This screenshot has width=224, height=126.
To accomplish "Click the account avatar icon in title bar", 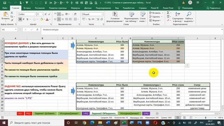I will [x=190, y=2].
